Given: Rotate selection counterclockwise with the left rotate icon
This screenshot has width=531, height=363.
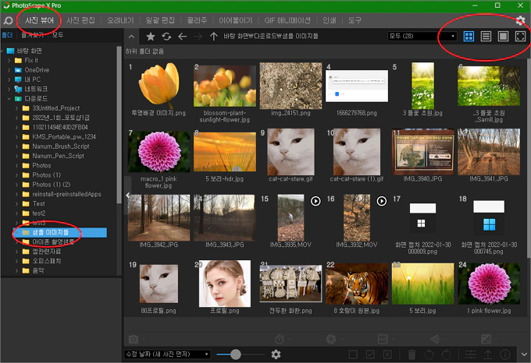Looking at the screenshot, I should pos(429,354).
